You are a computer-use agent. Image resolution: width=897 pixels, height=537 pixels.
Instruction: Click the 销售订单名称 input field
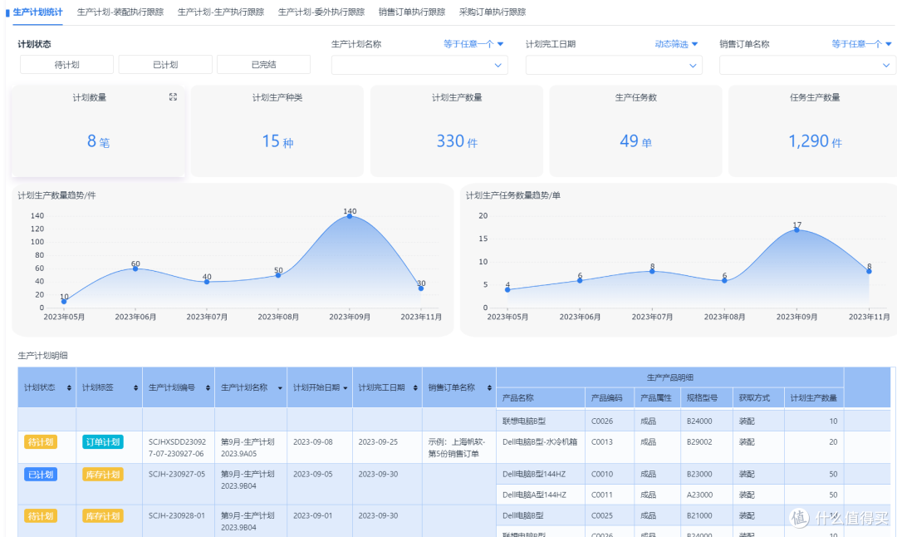(x=807, y=66)
